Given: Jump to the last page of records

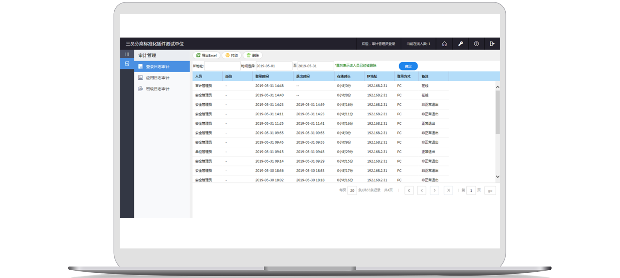Looking at the screenshot, I should (x=448, y=190).
